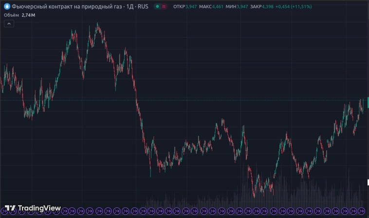Click the ЗАКР close price value
369x218 pixels.
click(268, 7)
